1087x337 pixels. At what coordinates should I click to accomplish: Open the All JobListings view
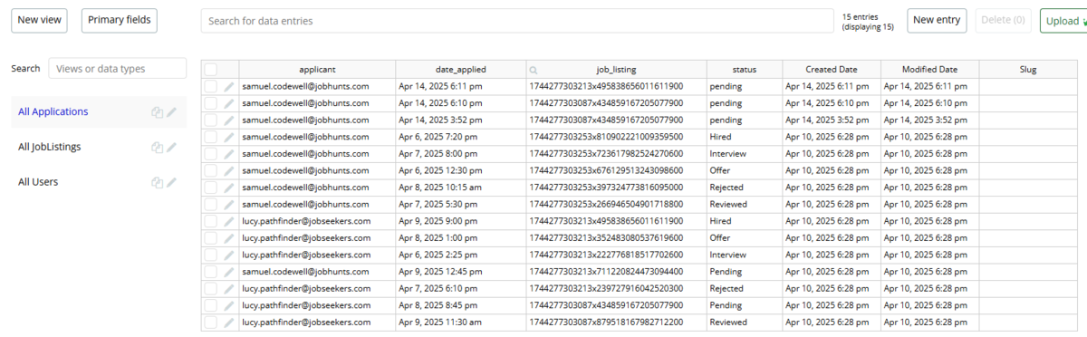click(x=50, y=147)
